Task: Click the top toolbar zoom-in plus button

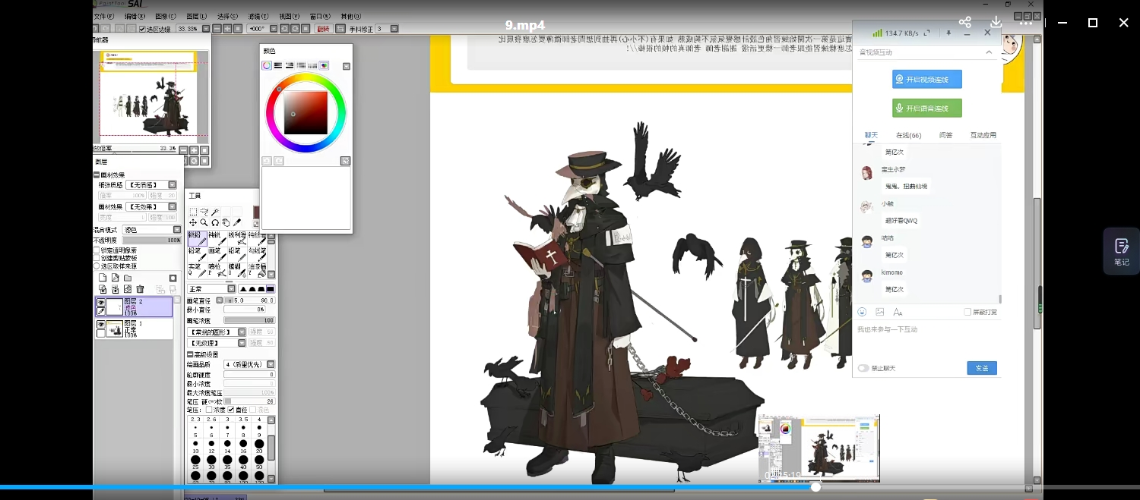Action: (x=227, y=29)
